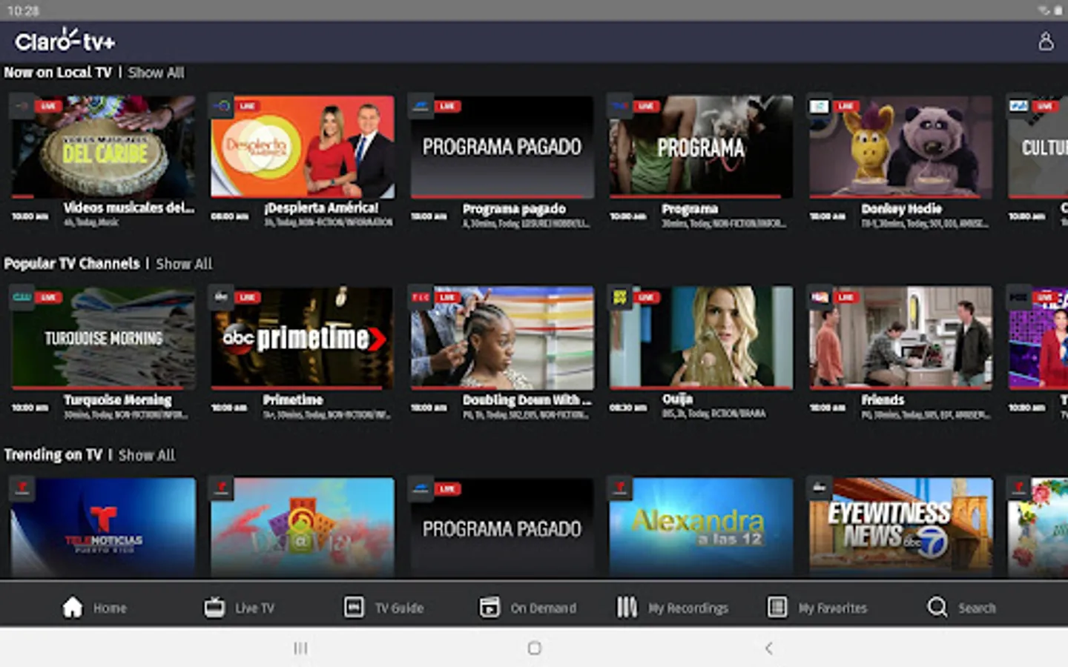Open Donkey Hodie thumbnail
Viewport: 1068px width, 667px height.
coord(900,145)
